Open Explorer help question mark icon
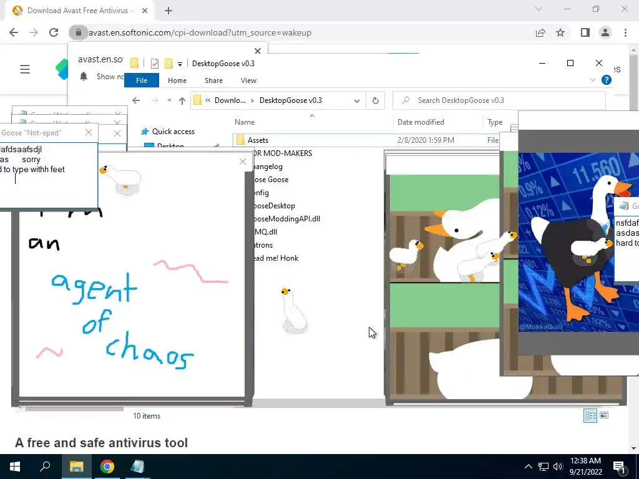 pos(607,80)
